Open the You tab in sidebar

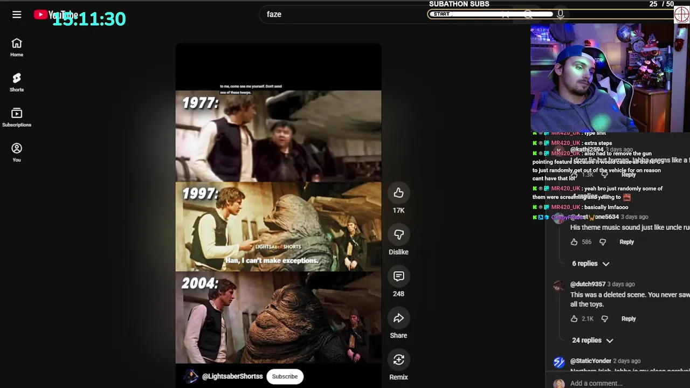pos(17,153)
